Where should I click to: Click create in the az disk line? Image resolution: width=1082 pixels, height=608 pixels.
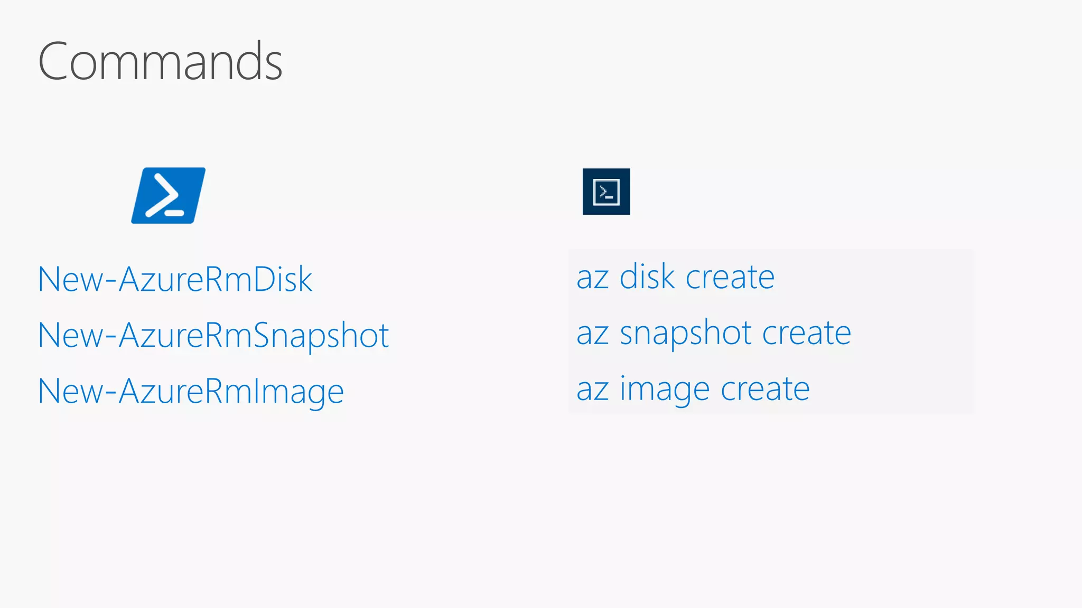pos(730,277)
